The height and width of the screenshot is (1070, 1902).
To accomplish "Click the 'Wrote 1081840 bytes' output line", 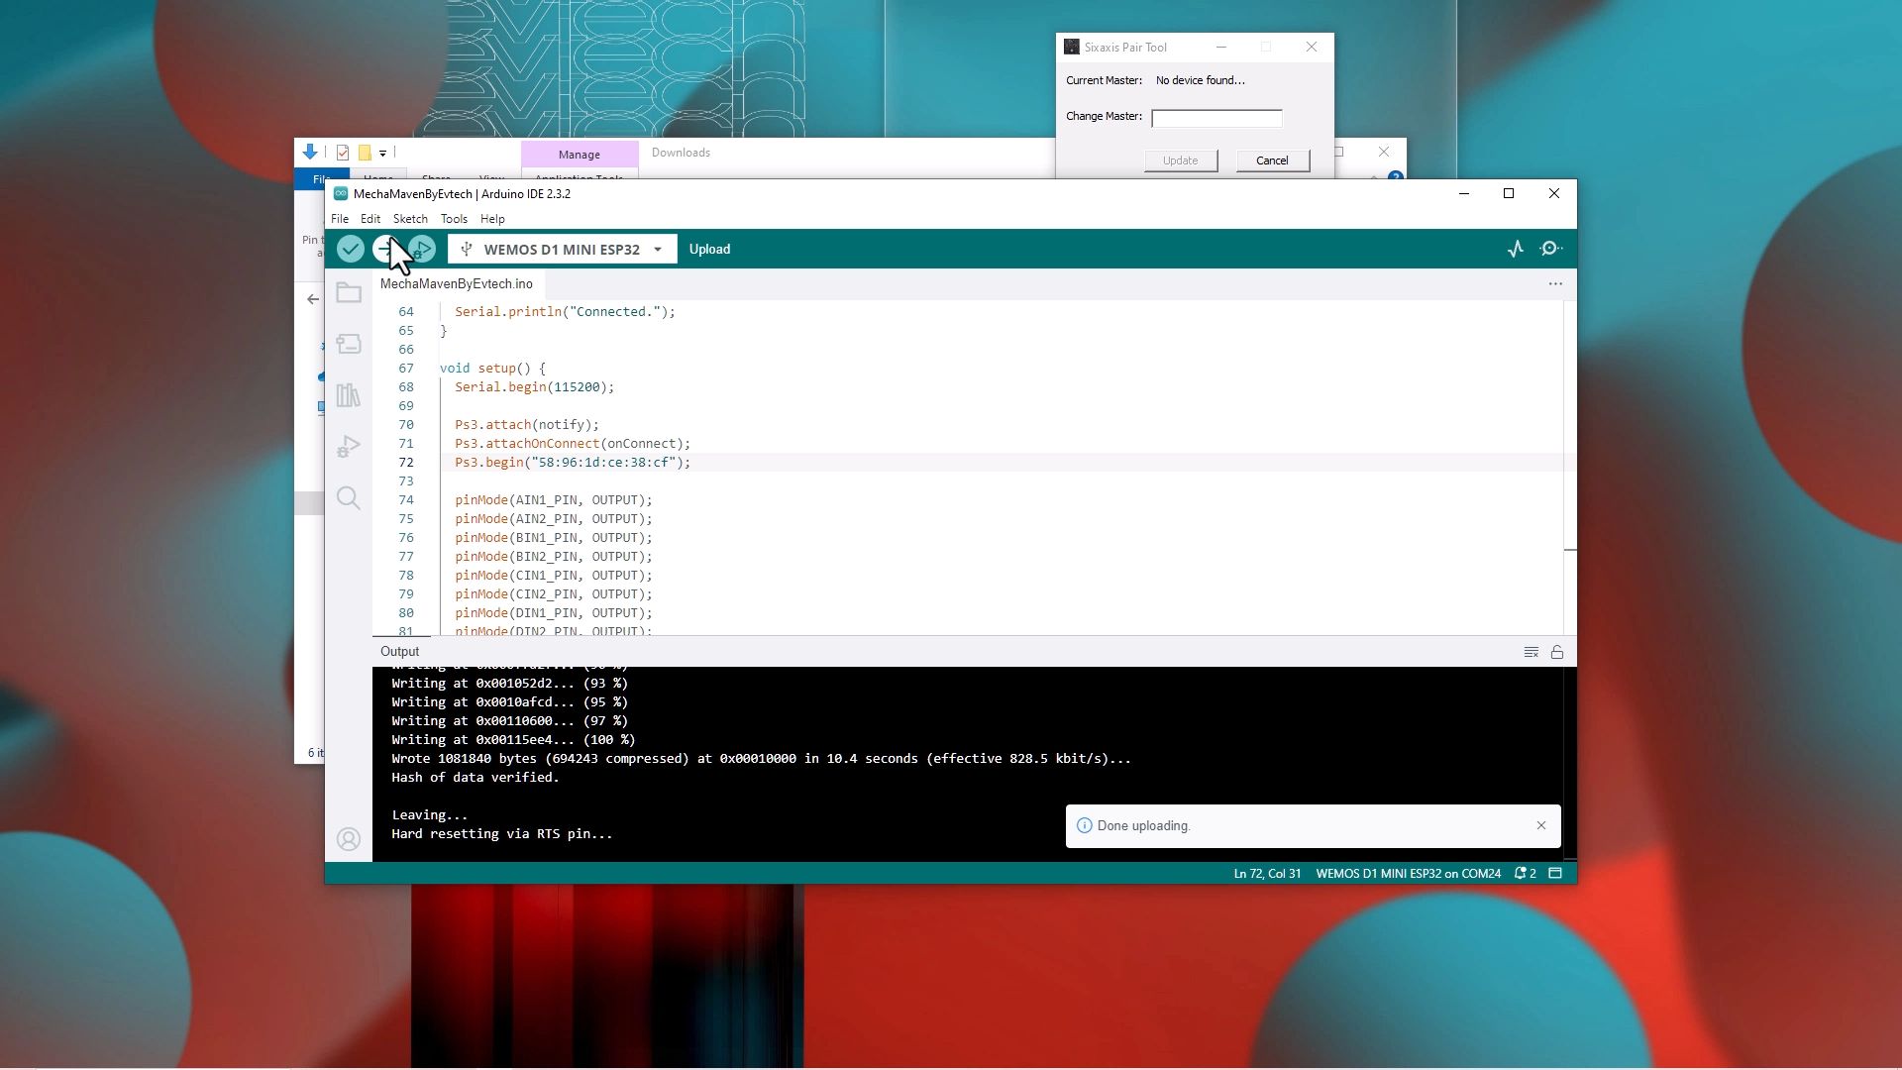I will pyautogui.click(x=761, y=759).
